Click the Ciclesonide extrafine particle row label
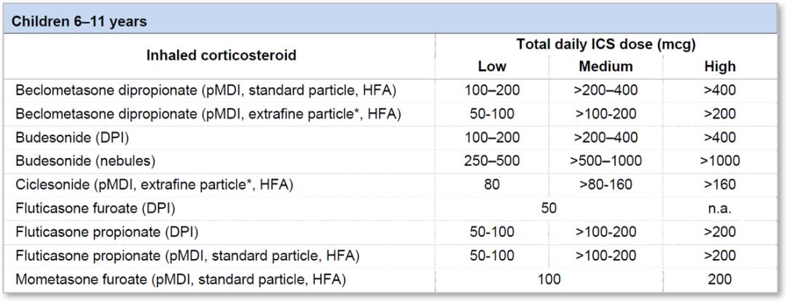787x302 pixels. coord(154,185)
